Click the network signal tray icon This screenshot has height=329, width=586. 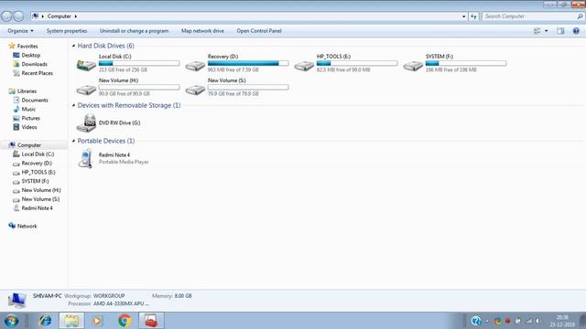[x=529, y=321]
